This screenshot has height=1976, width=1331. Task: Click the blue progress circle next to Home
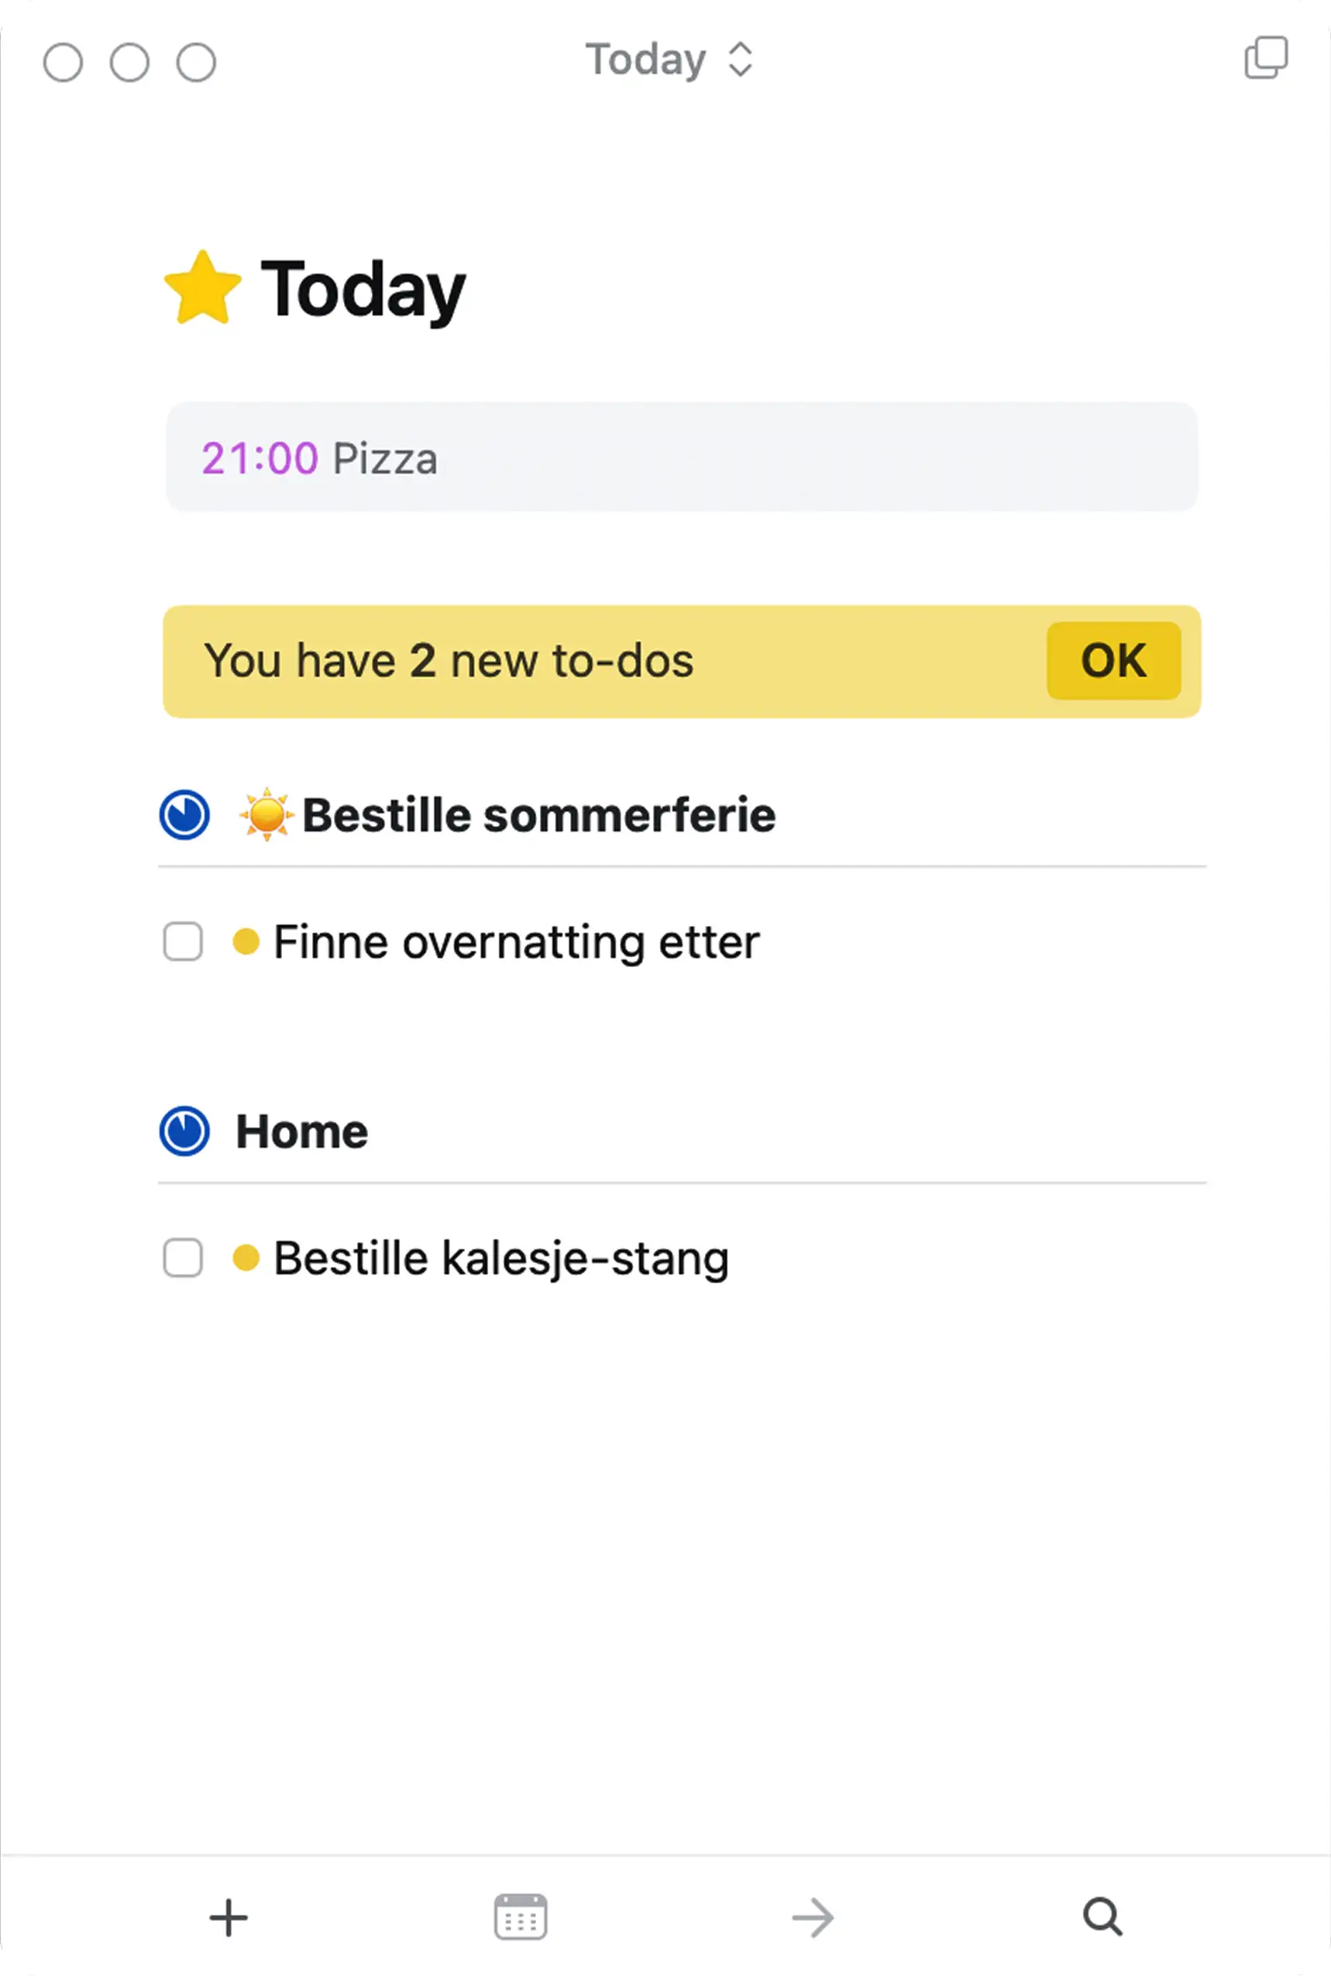184,1131
